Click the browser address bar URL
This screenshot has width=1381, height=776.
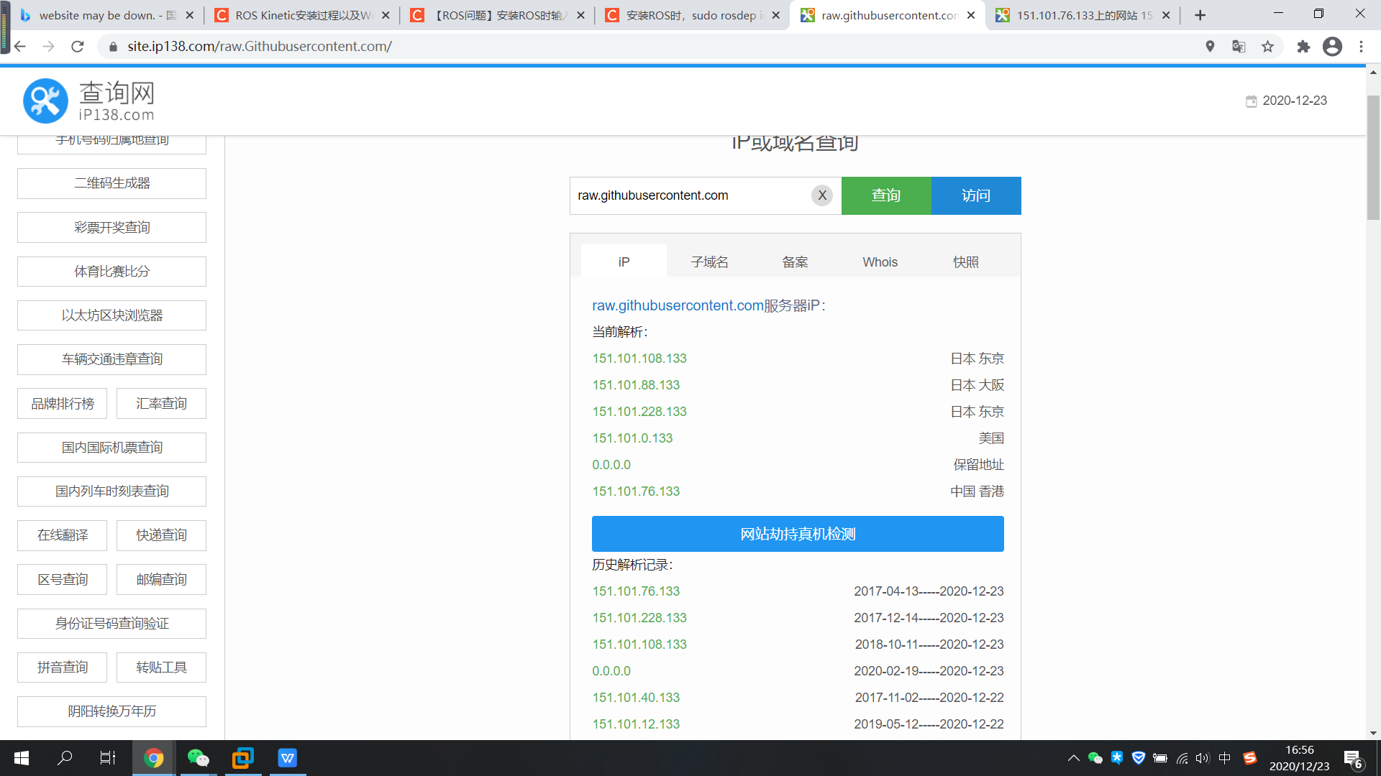point(260,47)
